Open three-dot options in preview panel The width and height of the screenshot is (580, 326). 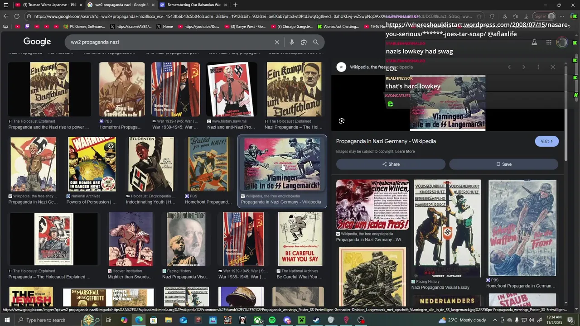point(538,67)
